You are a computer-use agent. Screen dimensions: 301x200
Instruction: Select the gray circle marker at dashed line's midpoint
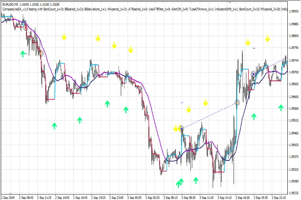(237, 103)
